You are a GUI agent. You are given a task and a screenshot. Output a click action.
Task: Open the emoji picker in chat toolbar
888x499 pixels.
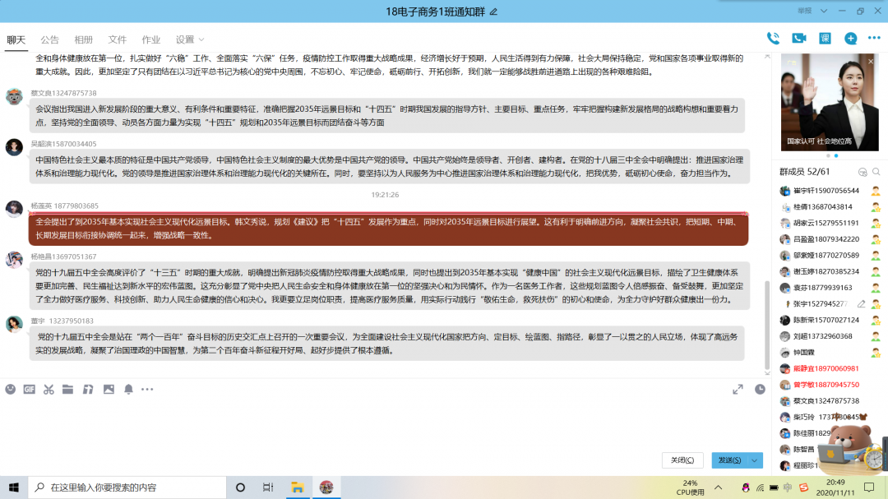[x=11, y=389]
